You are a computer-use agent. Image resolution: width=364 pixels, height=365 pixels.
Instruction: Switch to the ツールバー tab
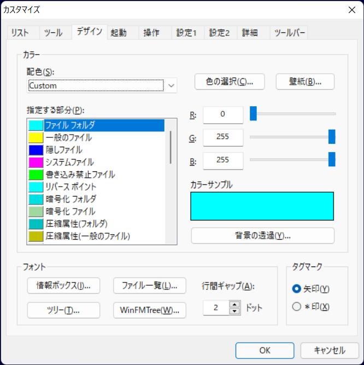[x=288, y=33]
